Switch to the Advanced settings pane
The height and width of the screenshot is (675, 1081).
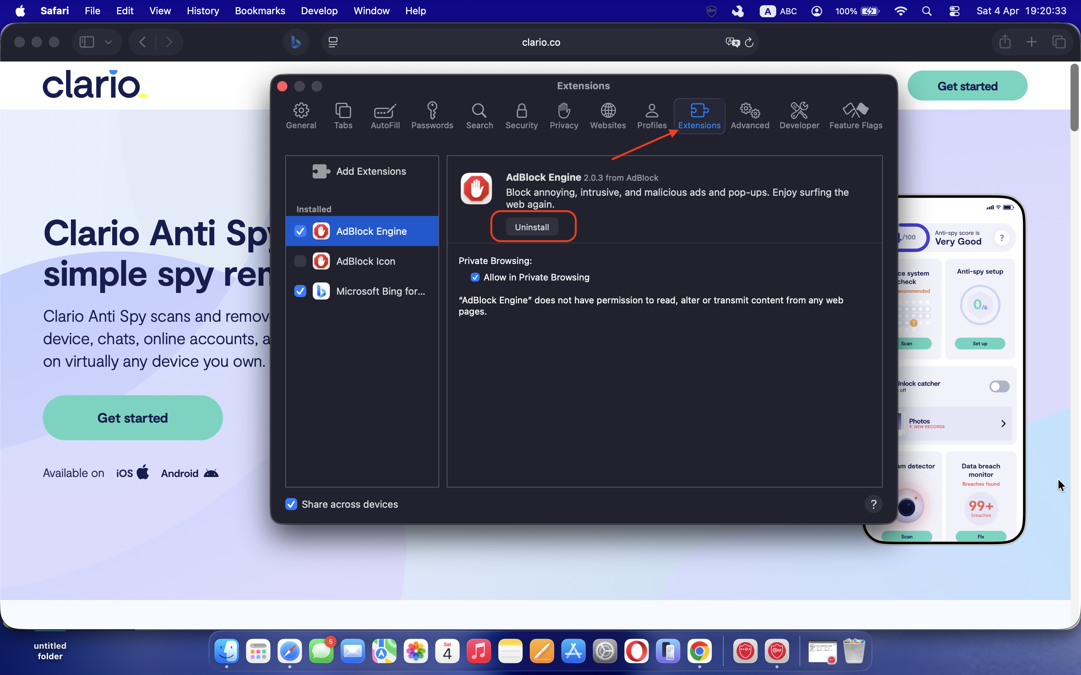(x=749, y=115)
